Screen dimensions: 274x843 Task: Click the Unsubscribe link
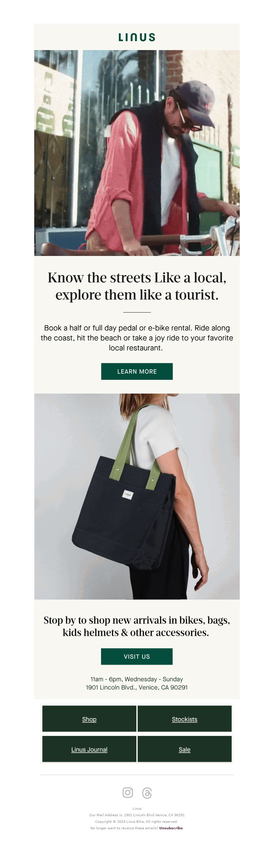coord(171,828)
